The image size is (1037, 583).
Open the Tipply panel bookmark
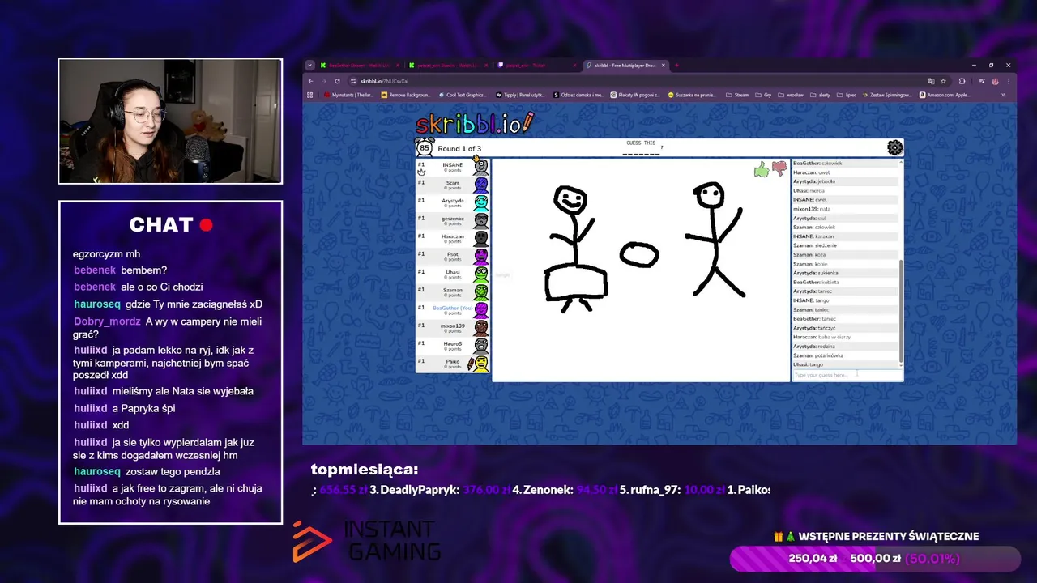click(x=521, y=95)
